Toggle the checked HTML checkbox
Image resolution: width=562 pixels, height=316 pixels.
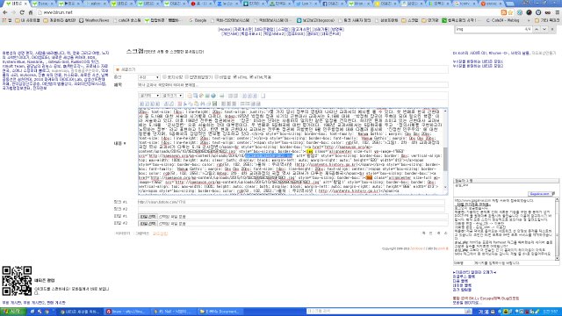235,77
